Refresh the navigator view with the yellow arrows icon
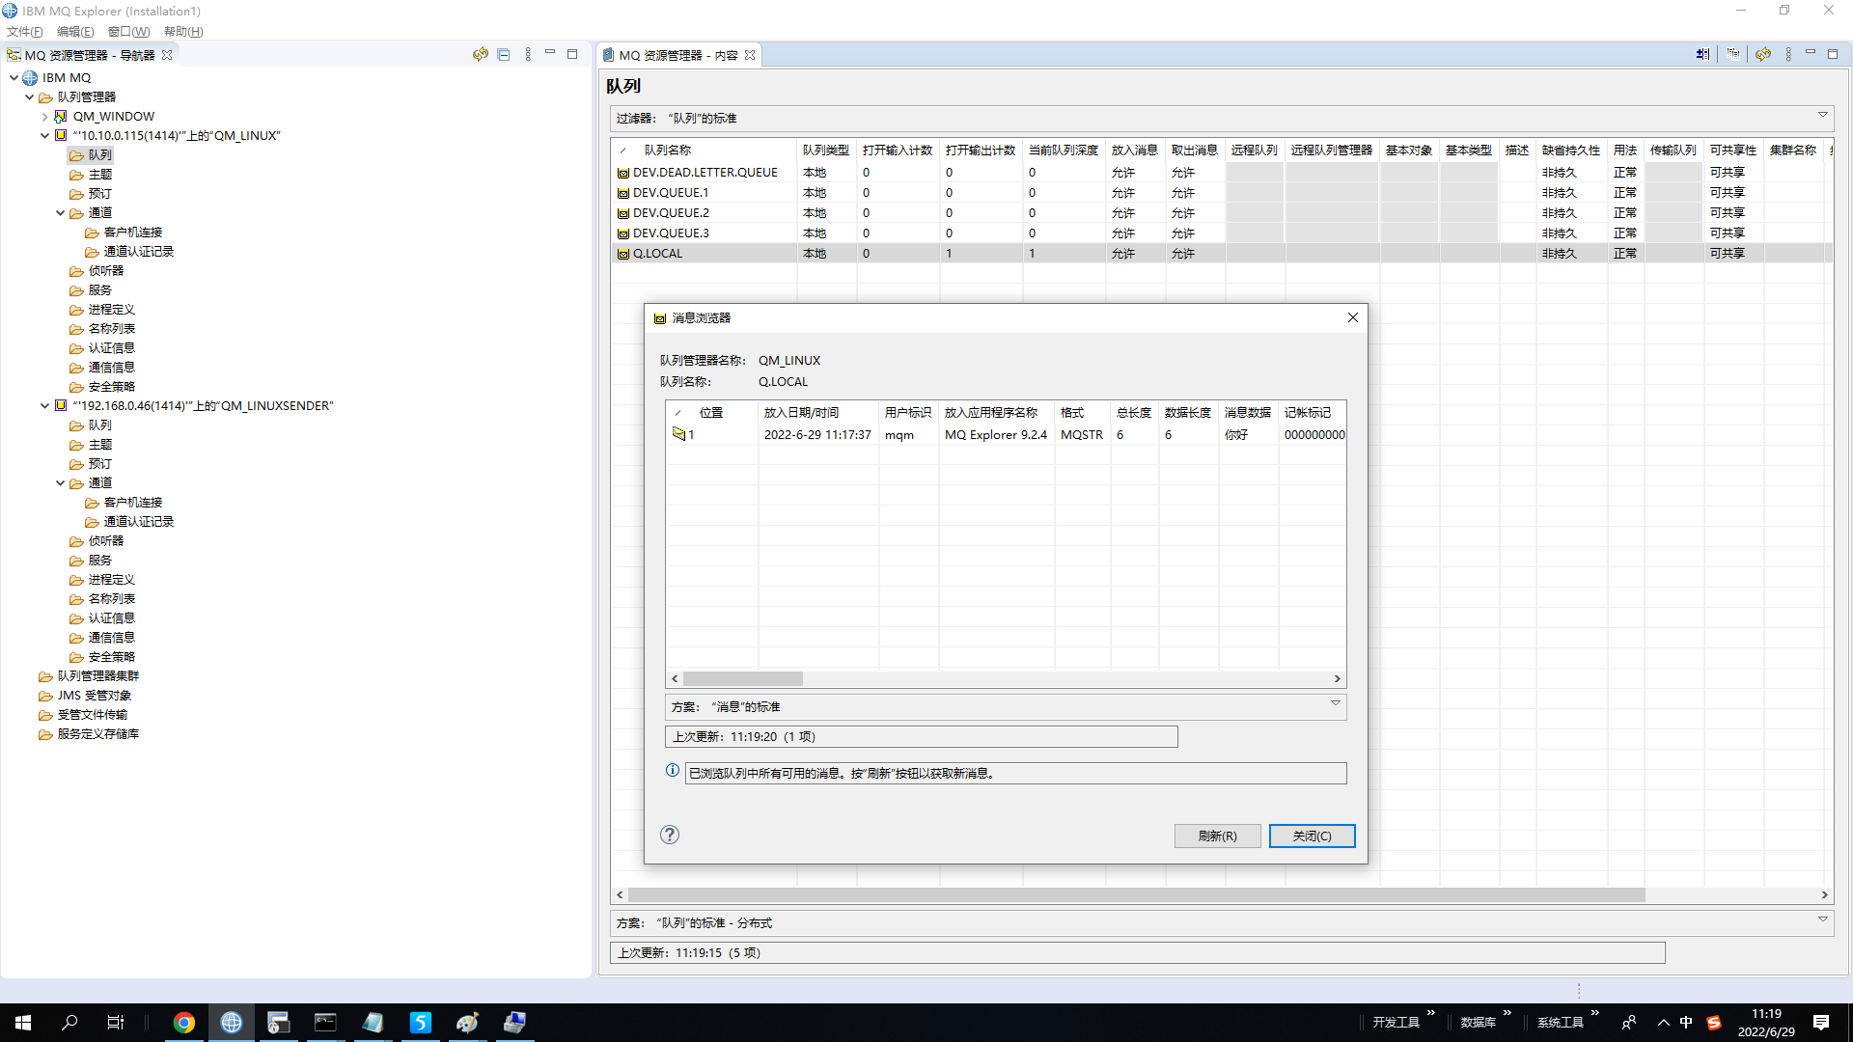This screenshot has width=1853, height=1042. pos(480,55)
